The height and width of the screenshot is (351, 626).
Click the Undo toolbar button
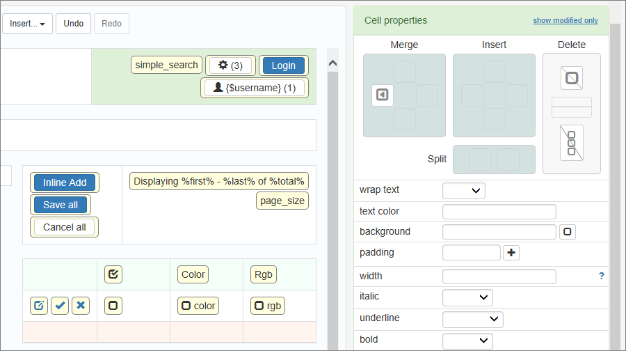[x=73, y=24]
